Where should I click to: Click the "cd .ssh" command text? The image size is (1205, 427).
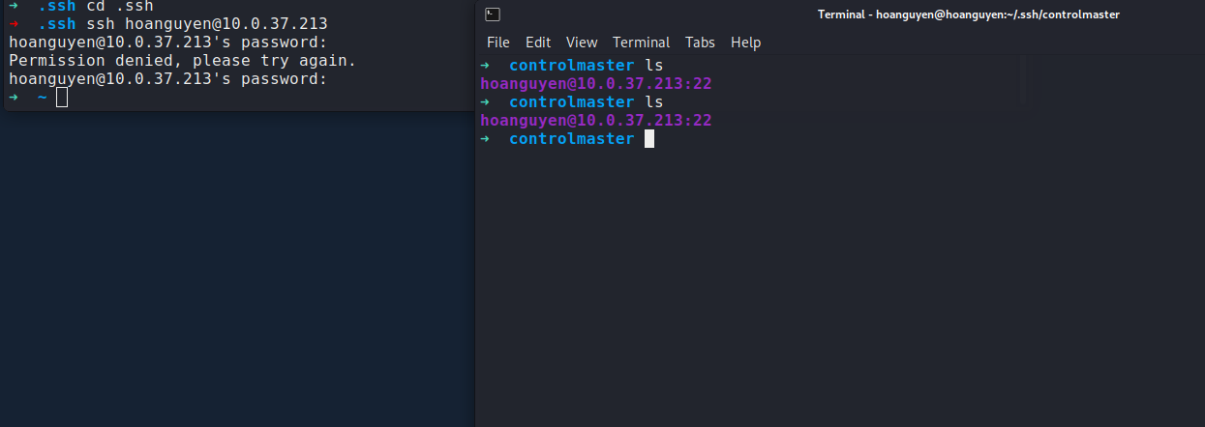(120, 6)
